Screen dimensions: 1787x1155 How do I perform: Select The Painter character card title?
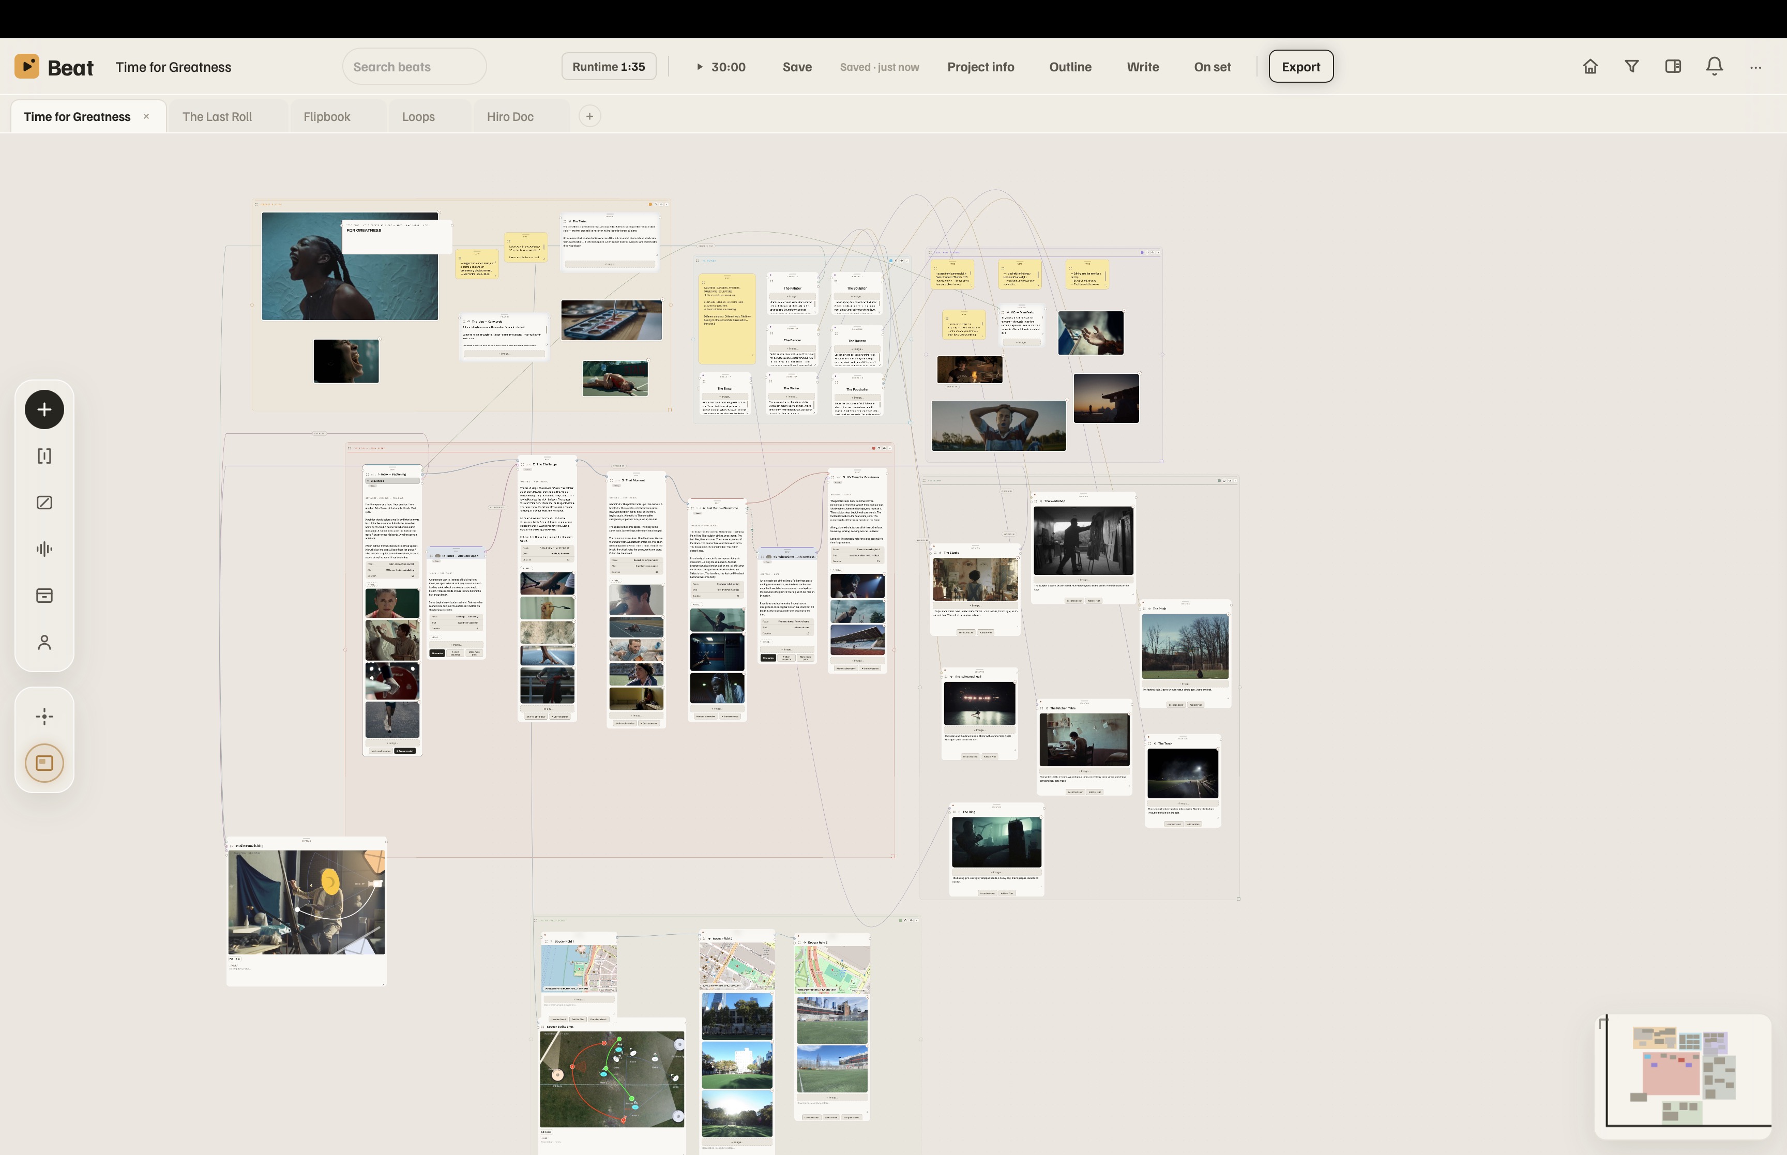[792, 288]
